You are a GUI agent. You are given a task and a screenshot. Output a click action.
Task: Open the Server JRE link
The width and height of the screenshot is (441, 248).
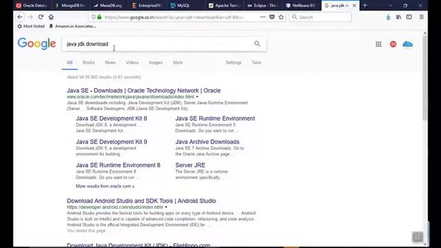click(190, 165)
